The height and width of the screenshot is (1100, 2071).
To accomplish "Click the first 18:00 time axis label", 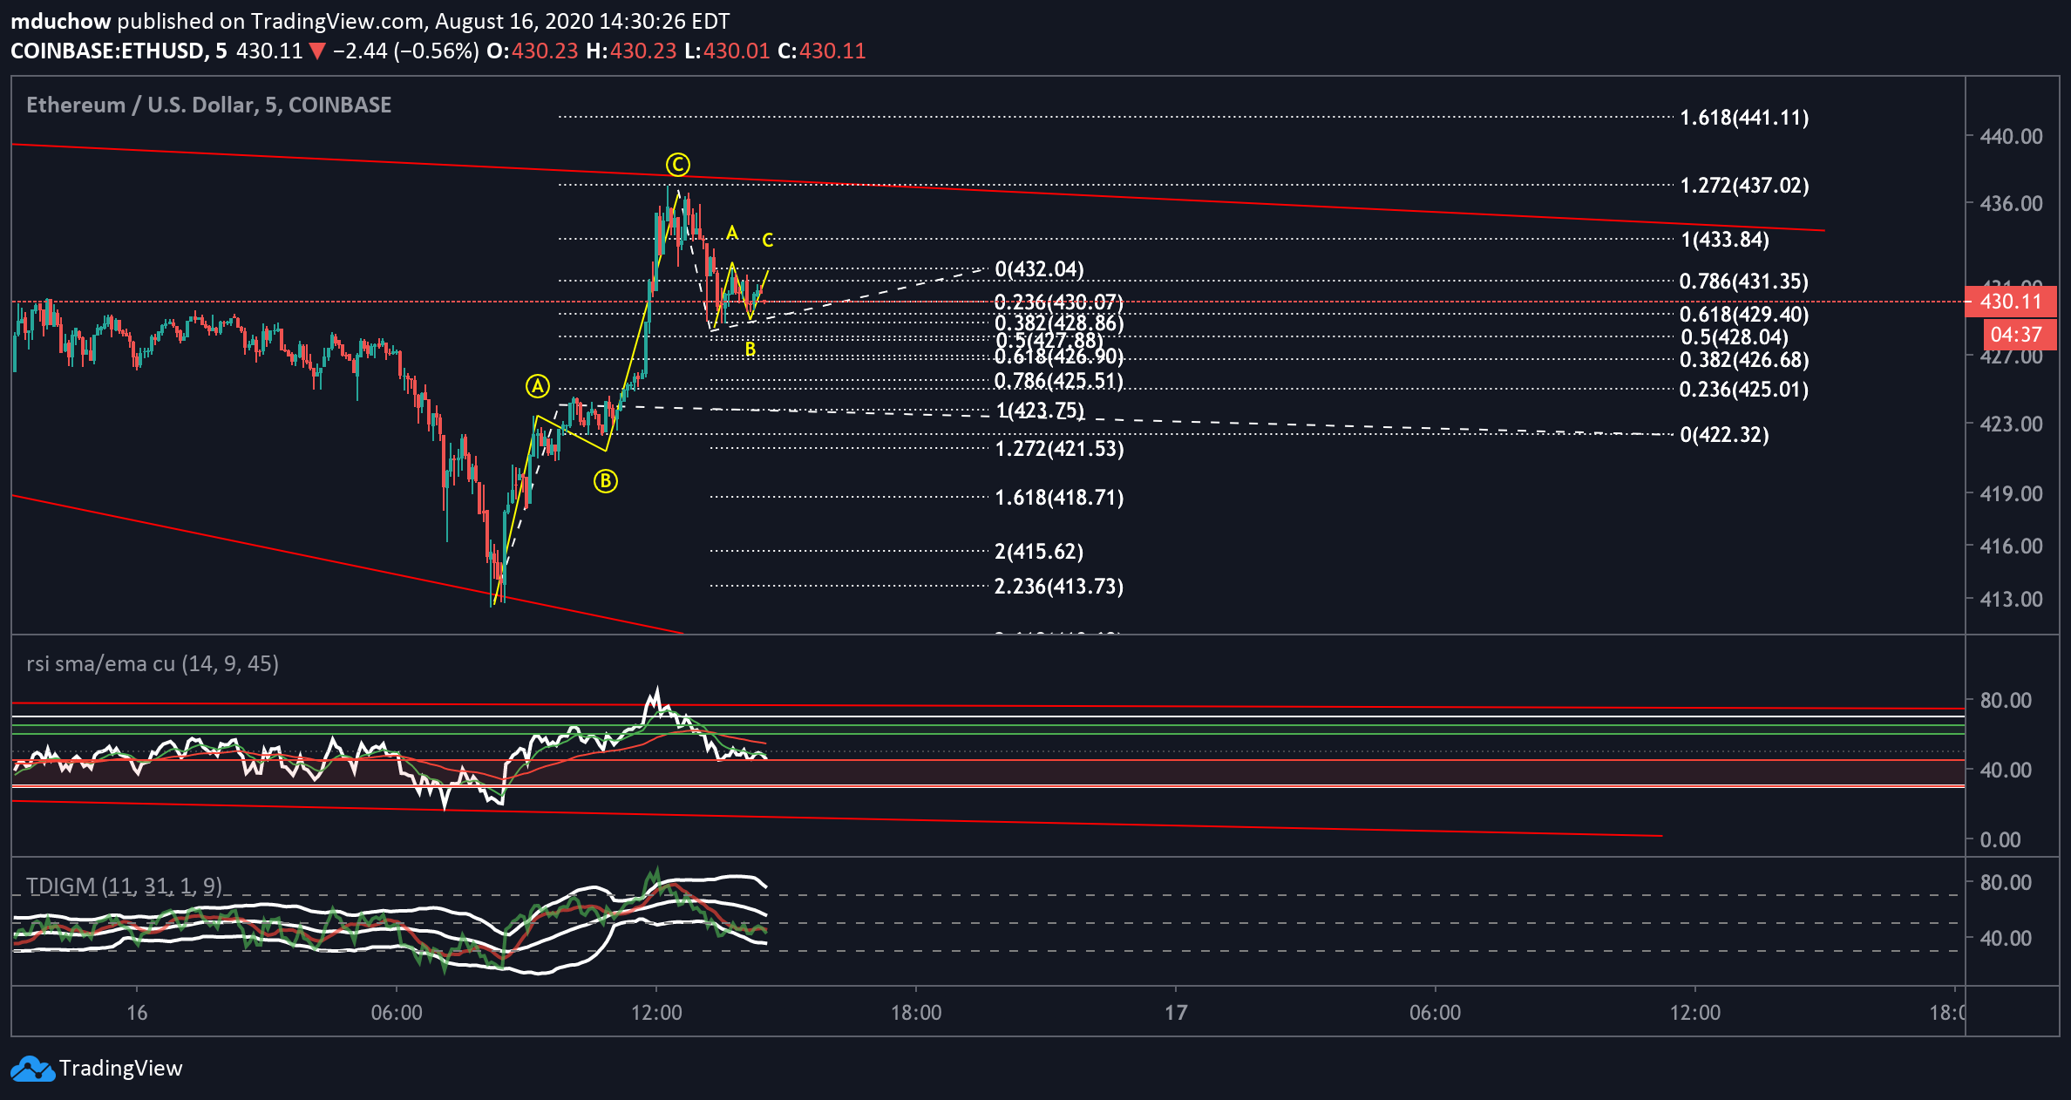I will (x=916, y=1013).
